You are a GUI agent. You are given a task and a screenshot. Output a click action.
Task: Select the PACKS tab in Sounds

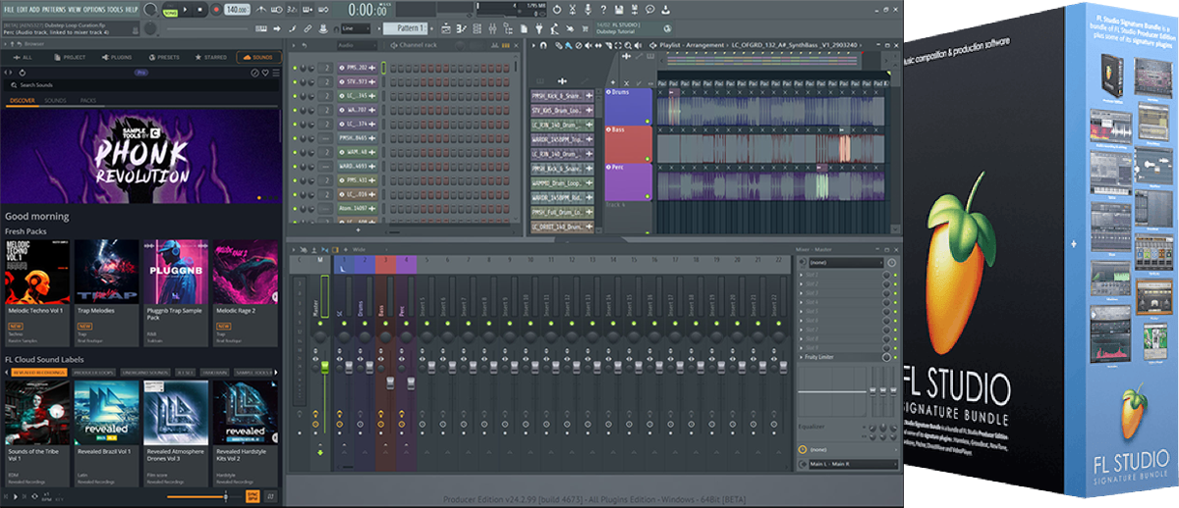tap(88, 101)
